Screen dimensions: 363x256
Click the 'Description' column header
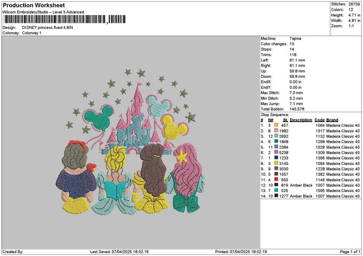[x=301, y=120]
